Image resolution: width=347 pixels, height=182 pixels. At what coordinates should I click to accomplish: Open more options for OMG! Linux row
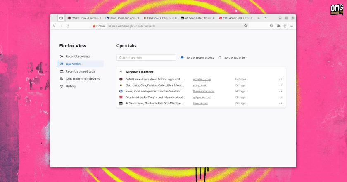(x=280, y=79)
